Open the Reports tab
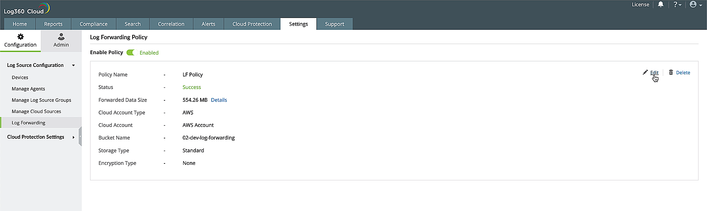The height and width of the screenshot is (211, 707). pos(53,24)
